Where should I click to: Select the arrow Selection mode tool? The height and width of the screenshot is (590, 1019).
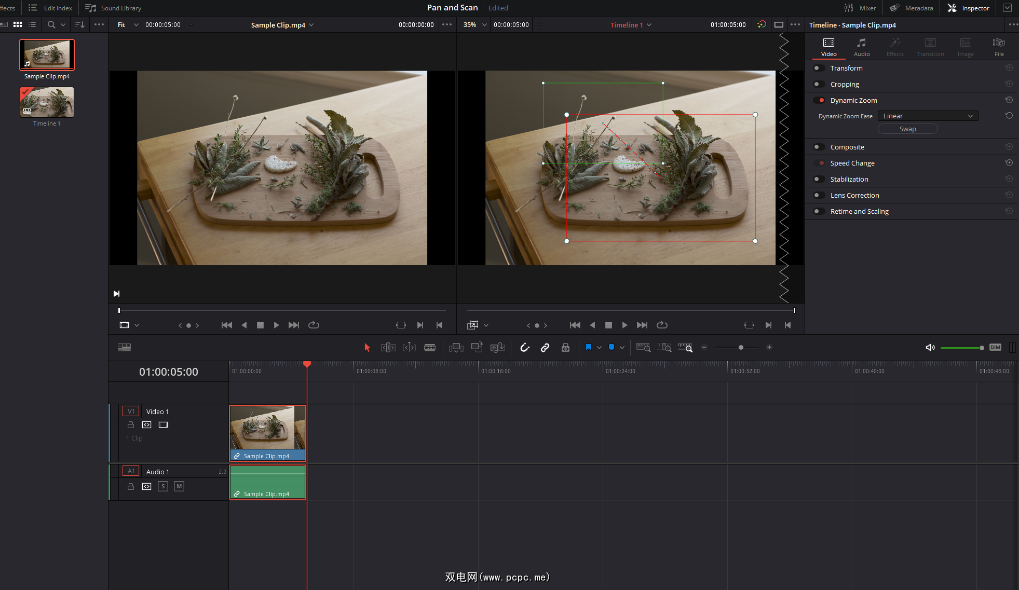coord(367,348)
